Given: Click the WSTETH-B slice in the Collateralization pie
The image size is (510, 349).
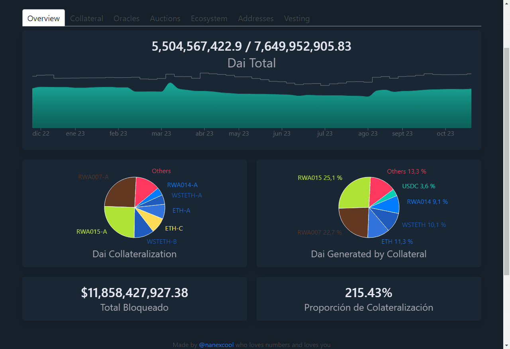Looking at the screenshot, I should click(x=142, y=226).
